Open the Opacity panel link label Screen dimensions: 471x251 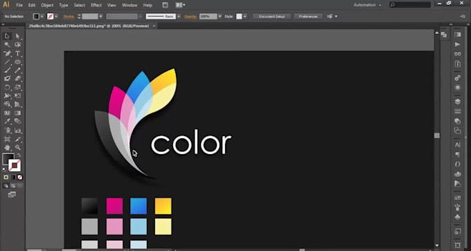[x=190, y=17]
